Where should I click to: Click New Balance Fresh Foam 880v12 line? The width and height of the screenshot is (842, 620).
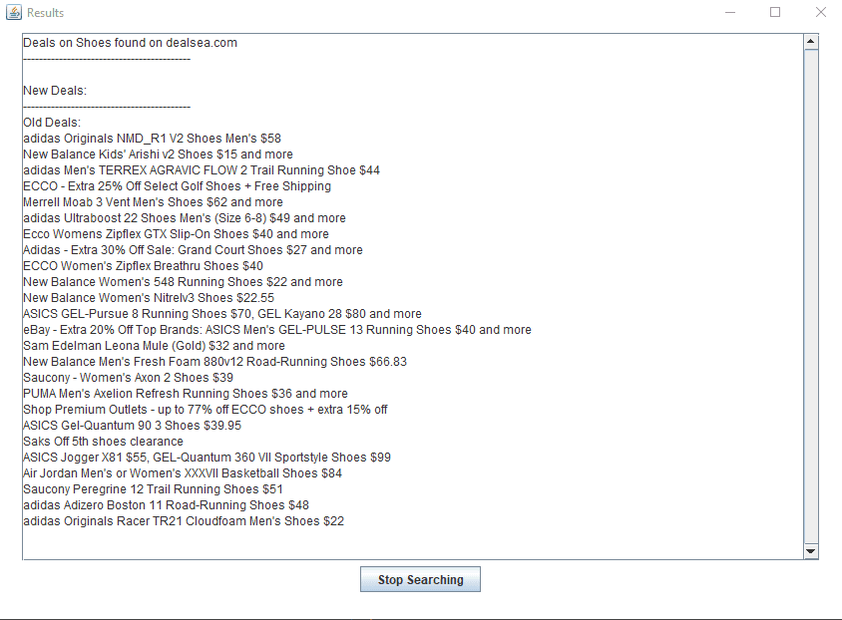pyautogui.click(x=214, y=362)
